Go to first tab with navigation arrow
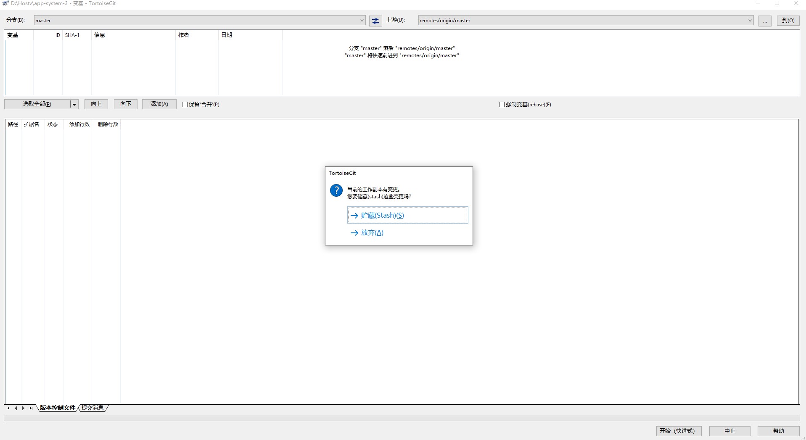 (x=8, y=408)
